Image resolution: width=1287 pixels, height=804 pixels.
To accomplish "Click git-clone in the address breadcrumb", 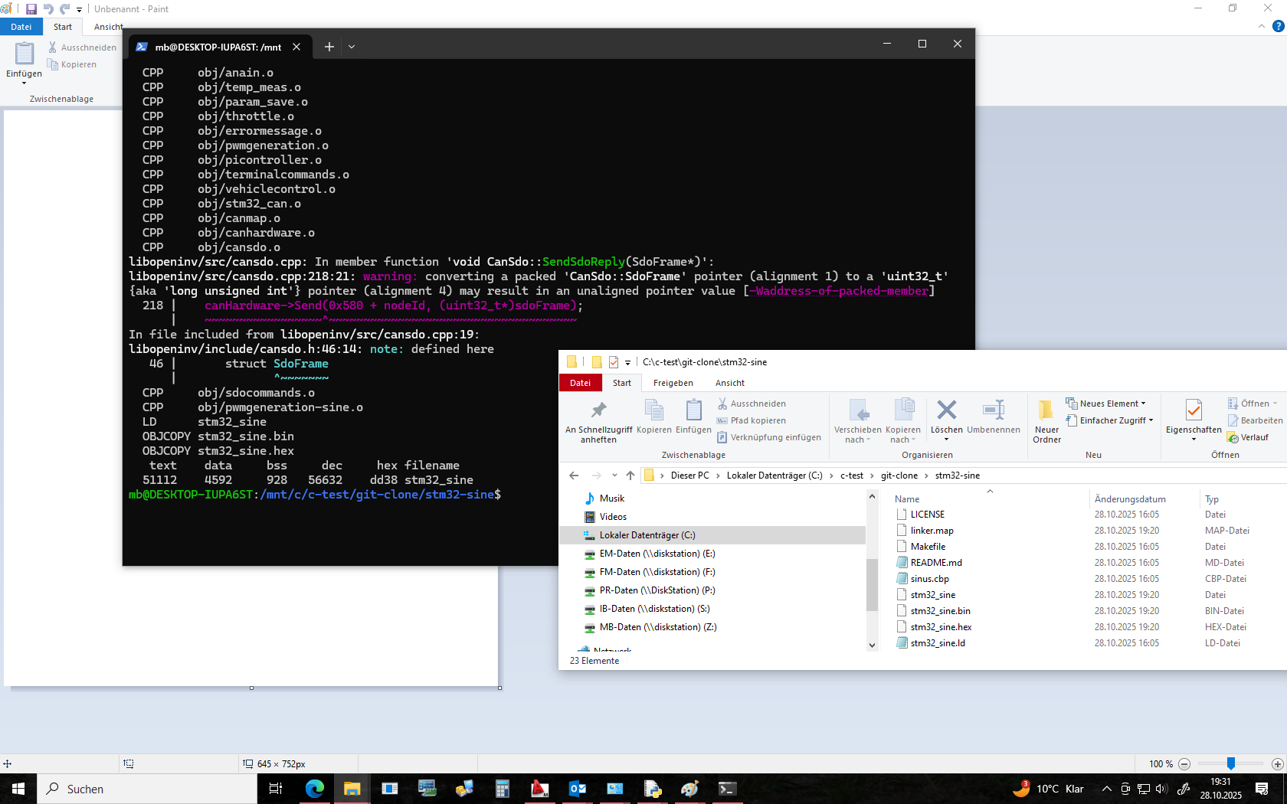I will pos(899,476).
